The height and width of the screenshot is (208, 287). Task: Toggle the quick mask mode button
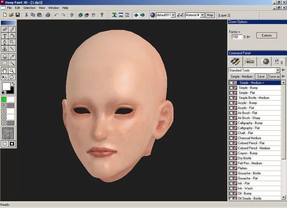click(x=12, y=144)
